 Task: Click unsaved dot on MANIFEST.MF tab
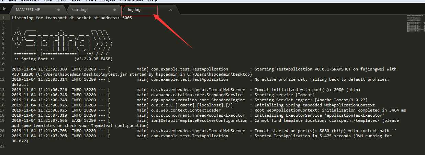tap(59, 10)
